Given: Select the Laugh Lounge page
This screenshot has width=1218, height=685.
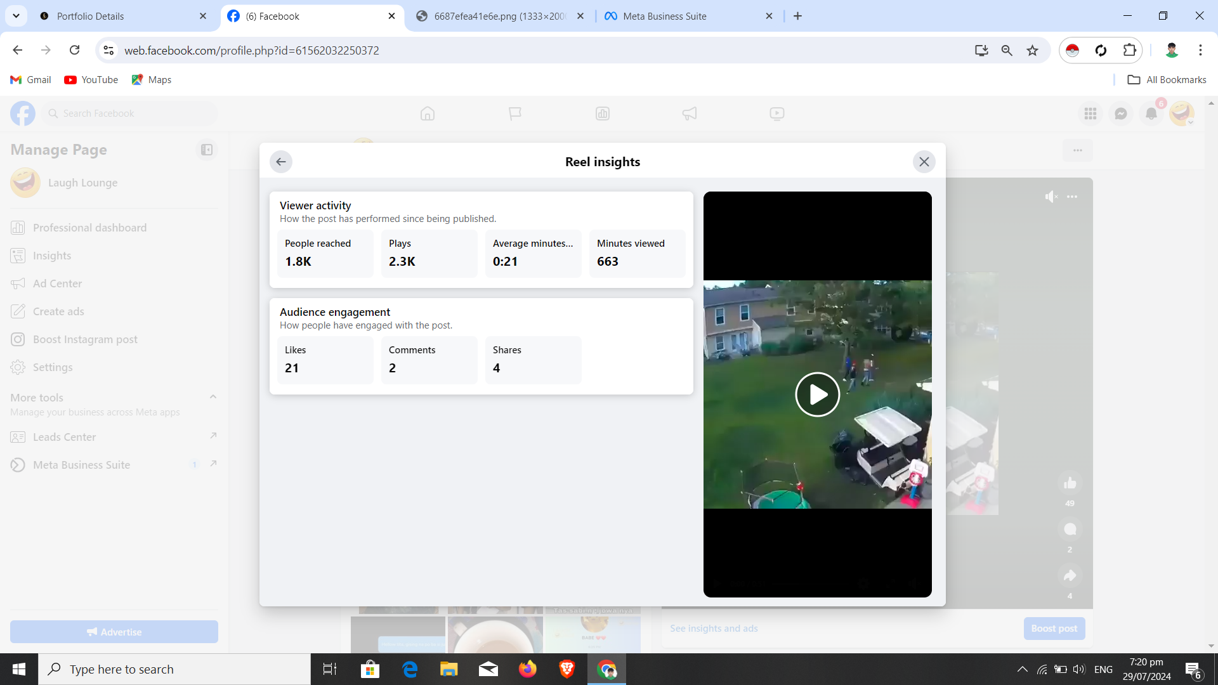Looking at the screenshot, I should 114,183.
